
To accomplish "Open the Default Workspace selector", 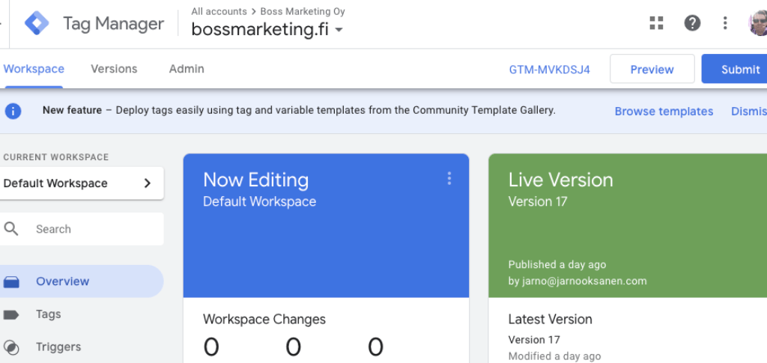I will coord(81,183).
